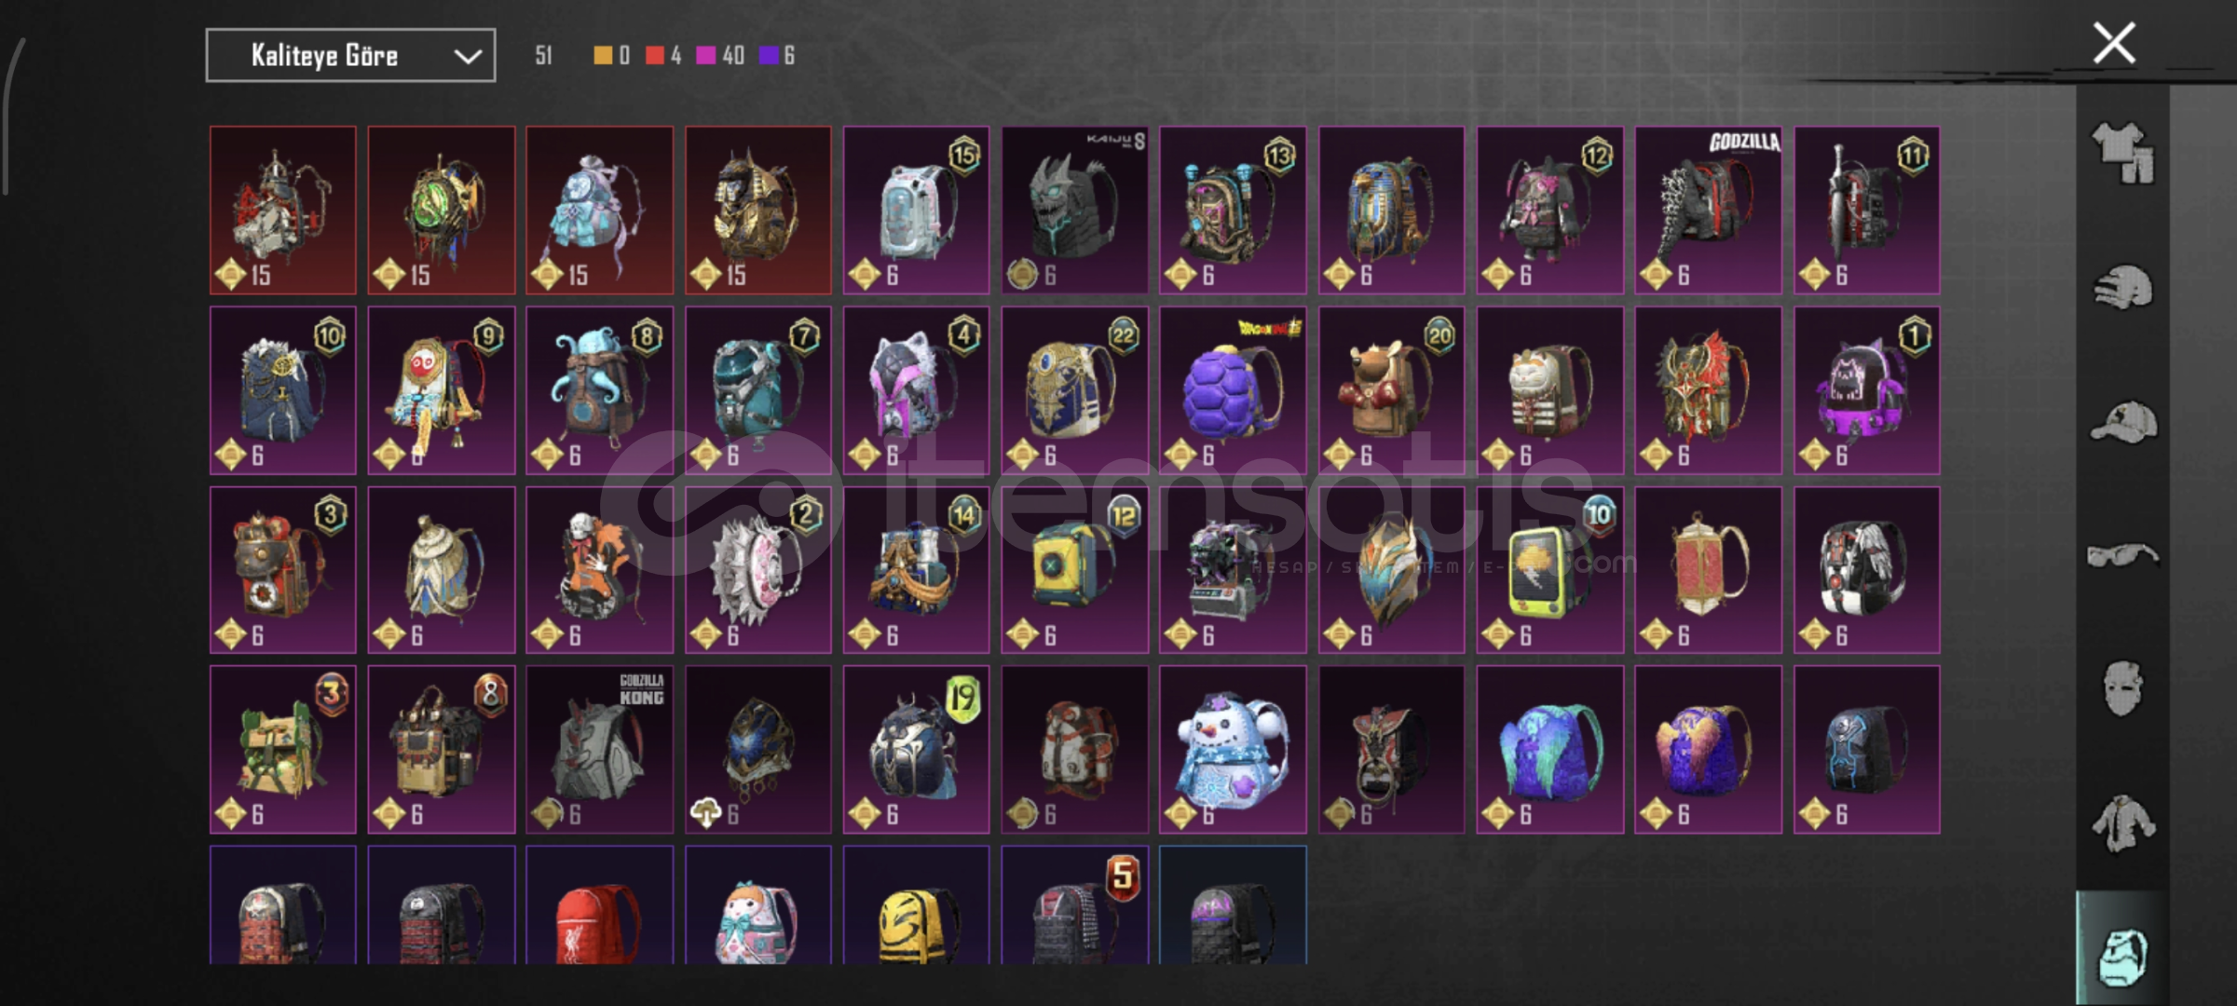Click the red quality swatch counter
This screenshot has width=2237, height=1006.
tap(662, 56)
